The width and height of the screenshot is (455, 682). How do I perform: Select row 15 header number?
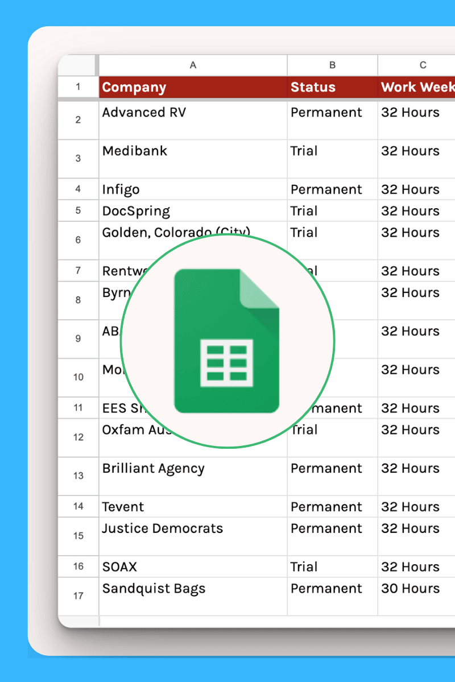[x=78, y=536]
